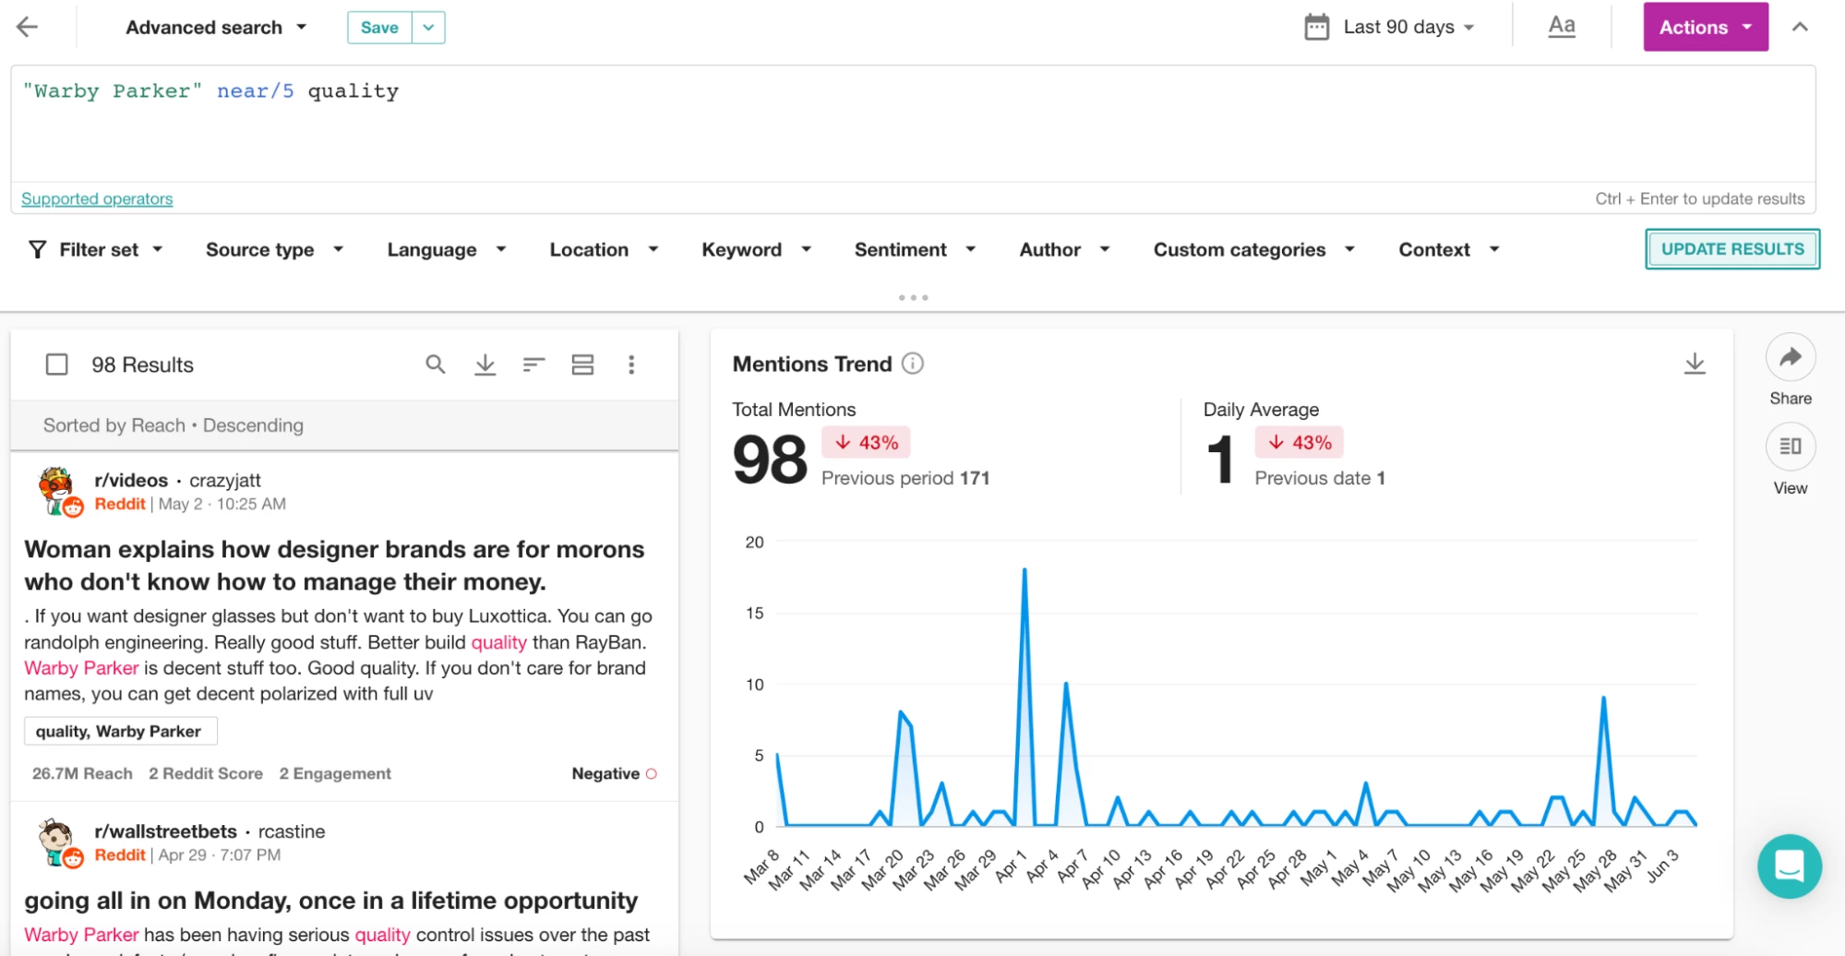This screenshot has height=956, width=1845.
Task: Open the Advanced search mode dropdown
Action: tap(216, 28)
